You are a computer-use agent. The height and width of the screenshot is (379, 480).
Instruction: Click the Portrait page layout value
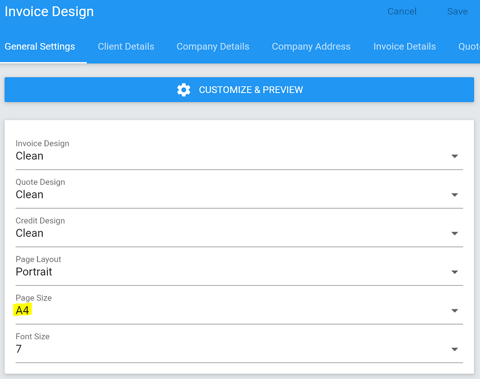click(34, 272)
